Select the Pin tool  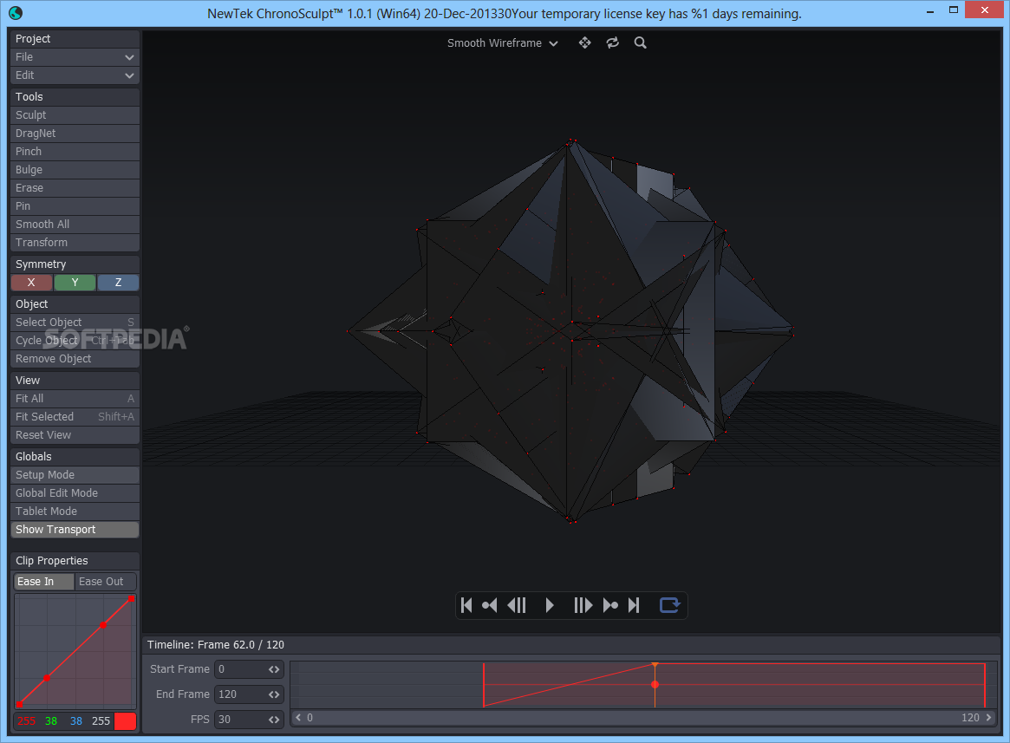[x=75, y=206]
